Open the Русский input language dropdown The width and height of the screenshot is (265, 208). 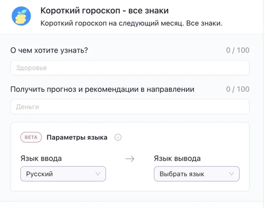click(63, 174)
